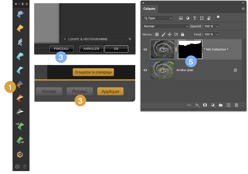Click the link layers icon at panel bottom

(189, 105)
